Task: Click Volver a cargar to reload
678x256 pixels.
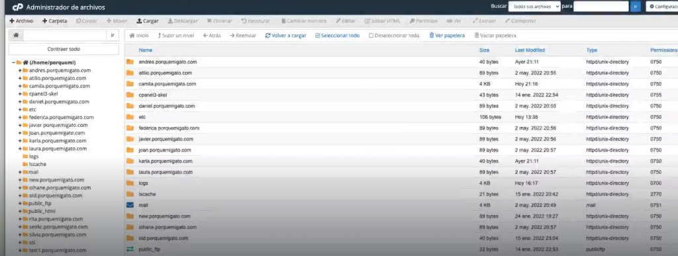Action: [286, 36]
